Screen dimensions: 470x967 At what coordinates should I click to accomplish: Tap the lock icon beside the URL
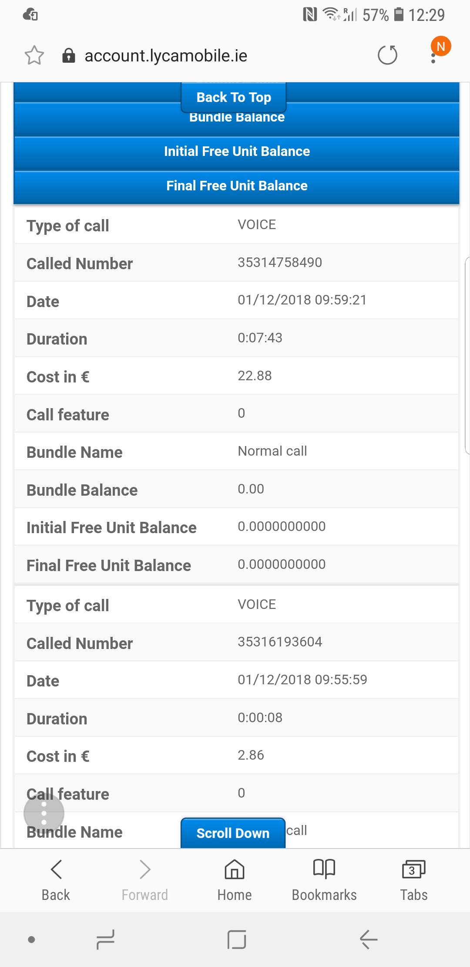tap(69, 56)
